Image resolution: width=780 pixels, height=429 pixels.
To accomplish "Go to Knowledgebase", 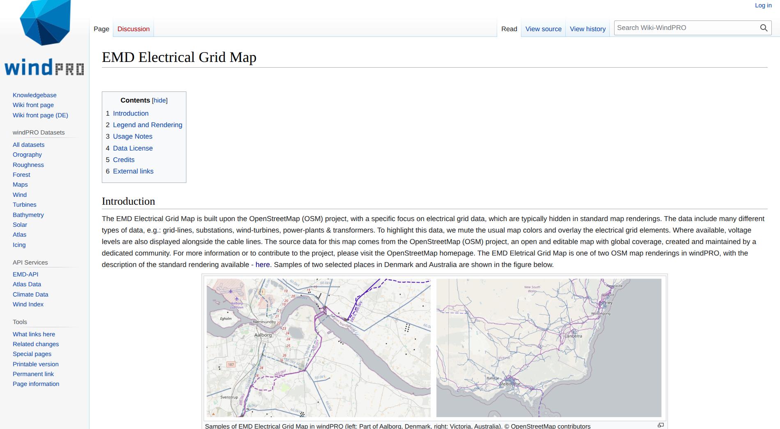I will point(34,95).
